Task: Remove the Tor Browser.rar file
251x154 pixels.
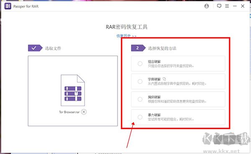Action: [84, 112]
